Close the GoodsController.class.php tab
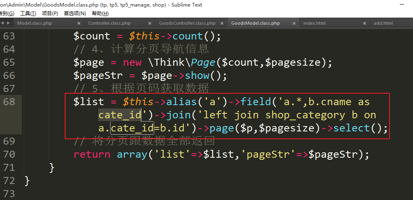The height and width of the screenshot is (200, 413). tap(220, 23)
